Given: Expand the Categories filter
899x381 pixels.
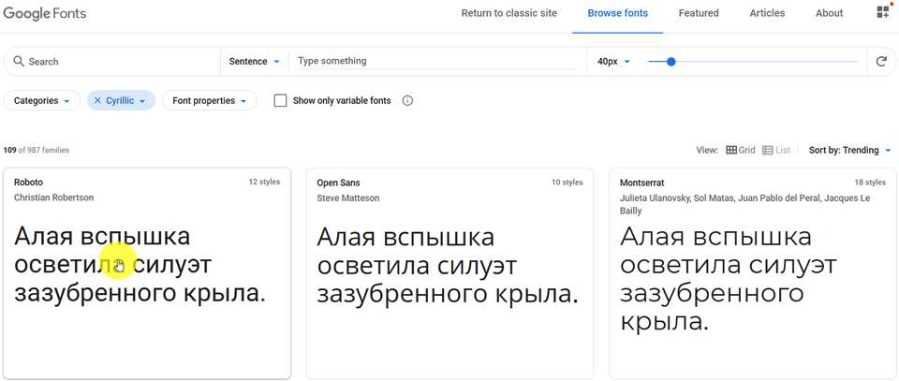Looking at the screenshot, I should (x=42, y=100).
